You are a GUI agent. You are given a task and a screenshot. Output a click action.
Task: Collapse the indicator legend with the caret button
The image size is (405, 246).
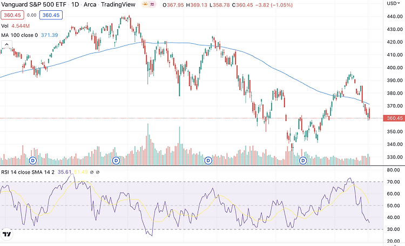pyautogui.click(x=6, y=44)
